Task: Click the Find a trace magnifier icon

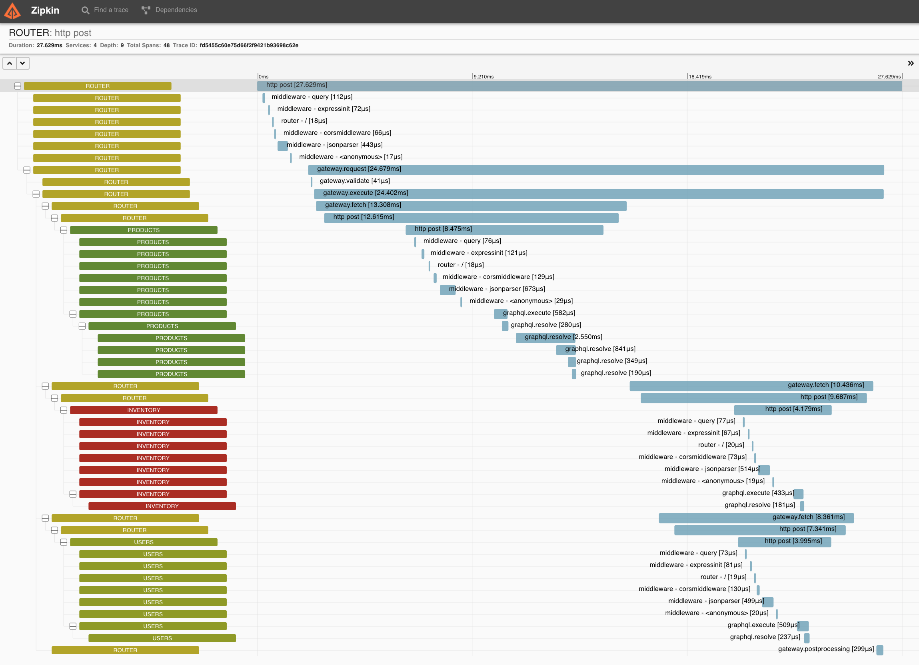Action: pos(85,10)
